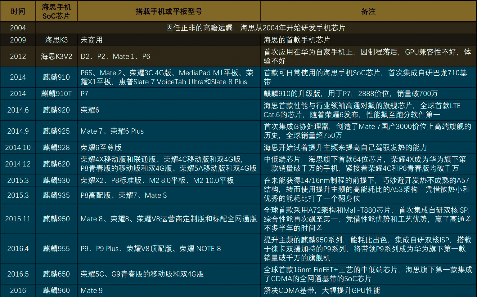Click the '2014.12' date cell
Screen dimensions: 477x297
(18, 164)
